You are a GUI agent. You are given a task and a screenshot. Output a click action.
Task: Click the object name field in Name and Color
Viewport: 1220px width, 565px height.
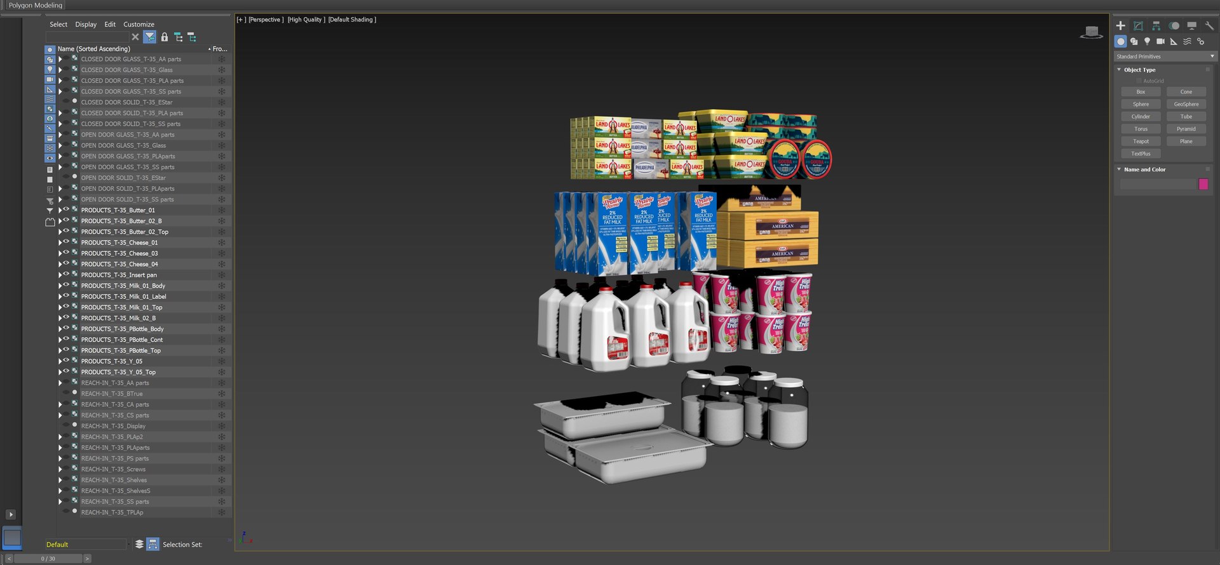point(1158,184)
